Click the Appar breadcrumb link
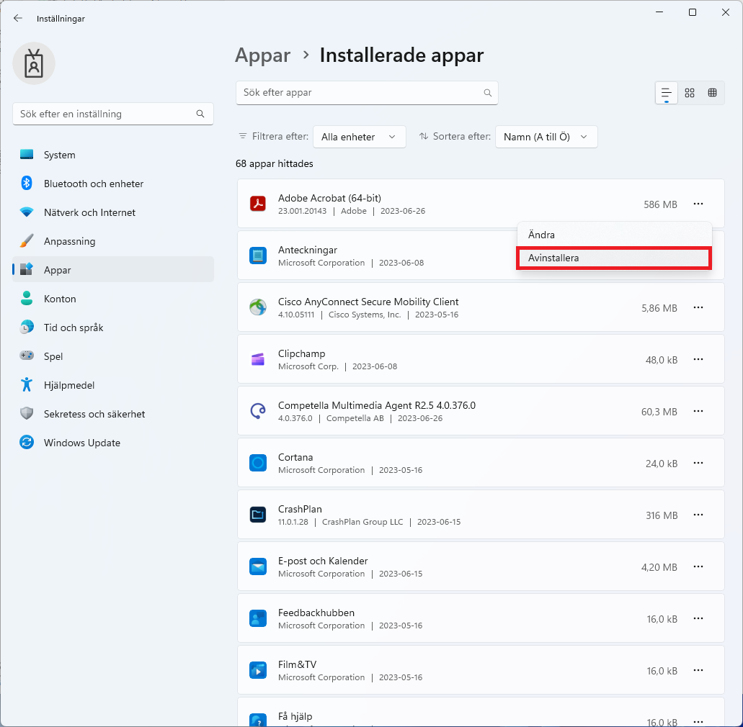743x727 pixels. (x=262, y=55)
